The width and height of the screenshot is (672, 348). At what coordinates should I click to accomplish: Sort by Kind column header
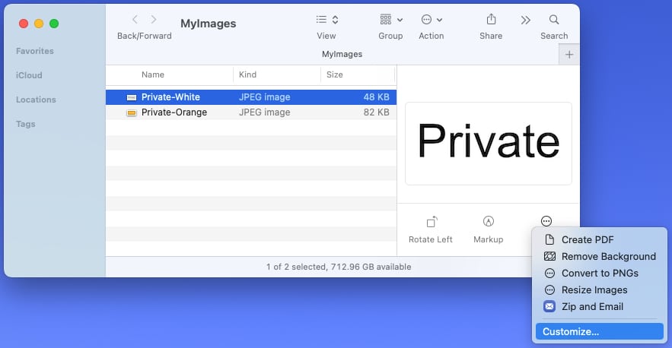click(x=247, y=74)
